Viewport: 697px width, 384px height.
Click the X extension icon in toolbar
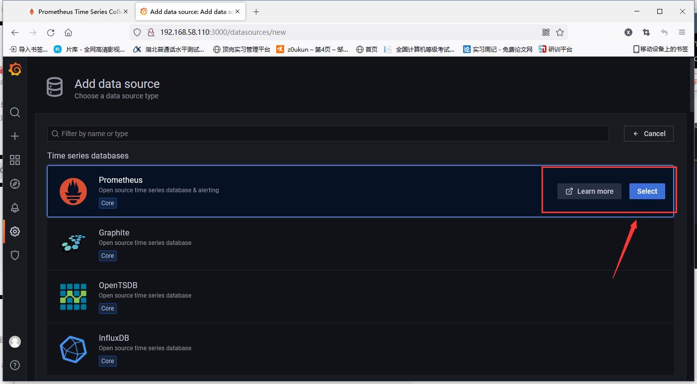click(x=628, y=32)
